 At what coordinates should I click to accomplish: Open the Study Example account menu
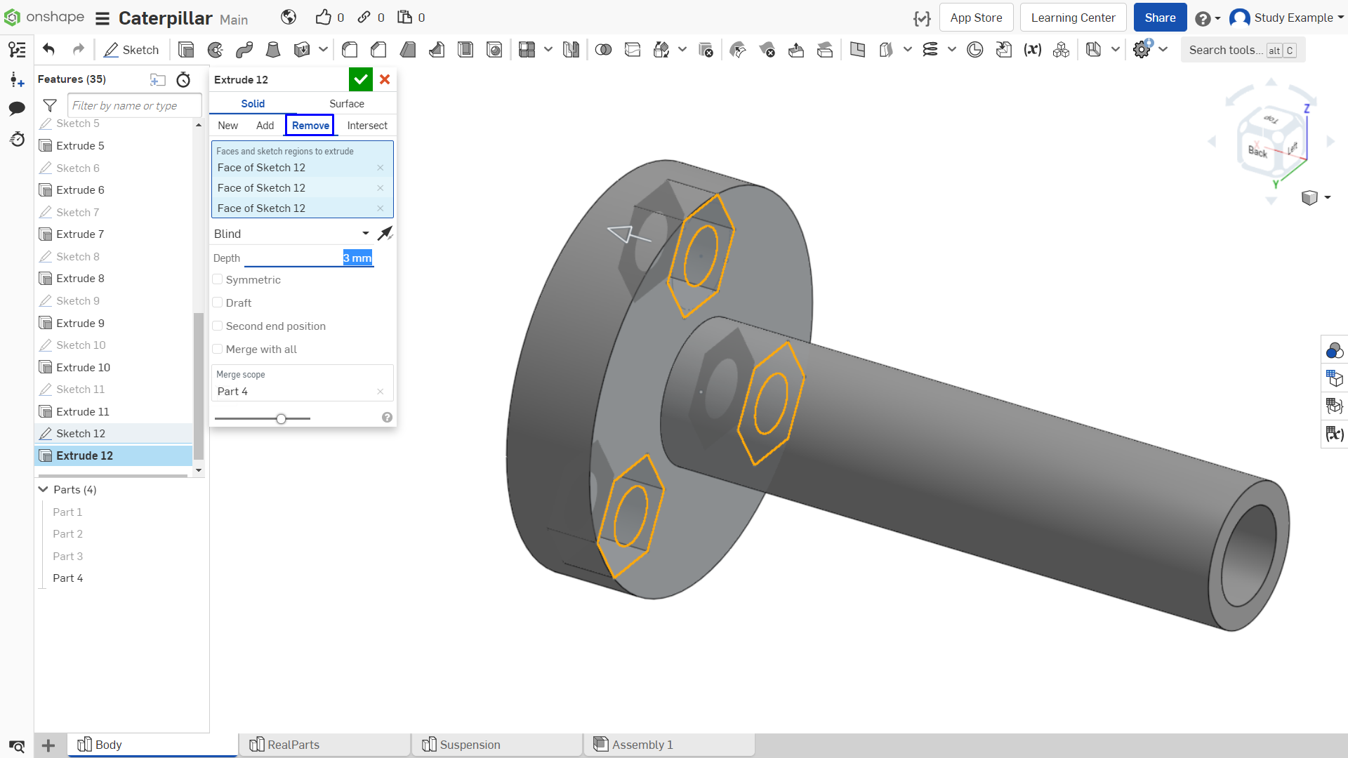(1286, 18)
